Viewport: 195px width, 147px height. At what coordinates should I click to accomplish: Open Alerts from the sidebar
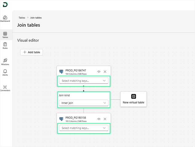click(x=5, y=73)
